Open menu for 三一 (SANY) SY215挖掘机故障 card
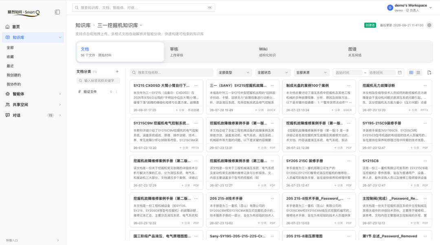 pyautogui.click(x=273, y=85)
